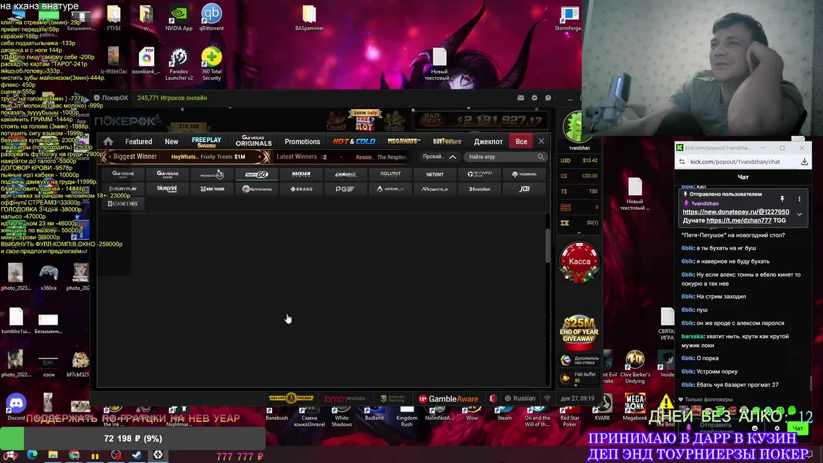Screen dimensions: 823x463
Task: Open the GG Vegas Originals tab
Action: pyautogui.click(x=253, y=141)
